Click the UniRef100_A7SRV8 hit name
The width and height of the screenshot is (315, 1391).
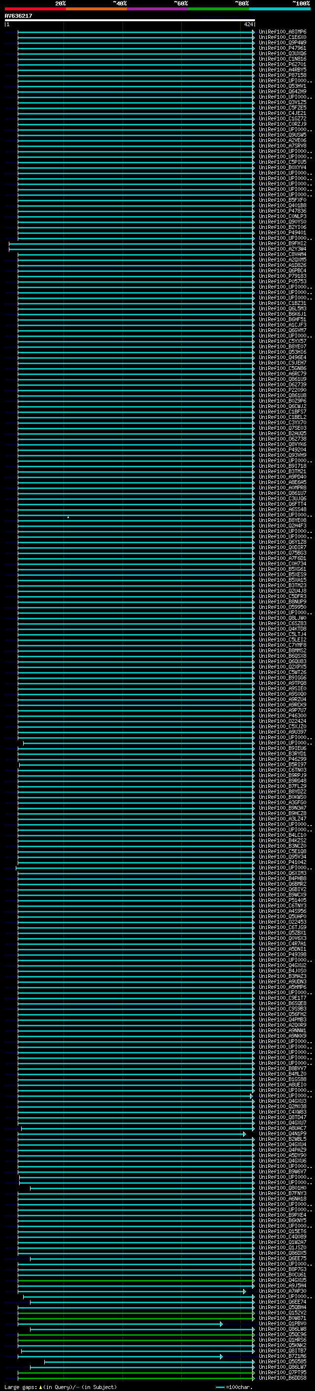click(282, 146)
